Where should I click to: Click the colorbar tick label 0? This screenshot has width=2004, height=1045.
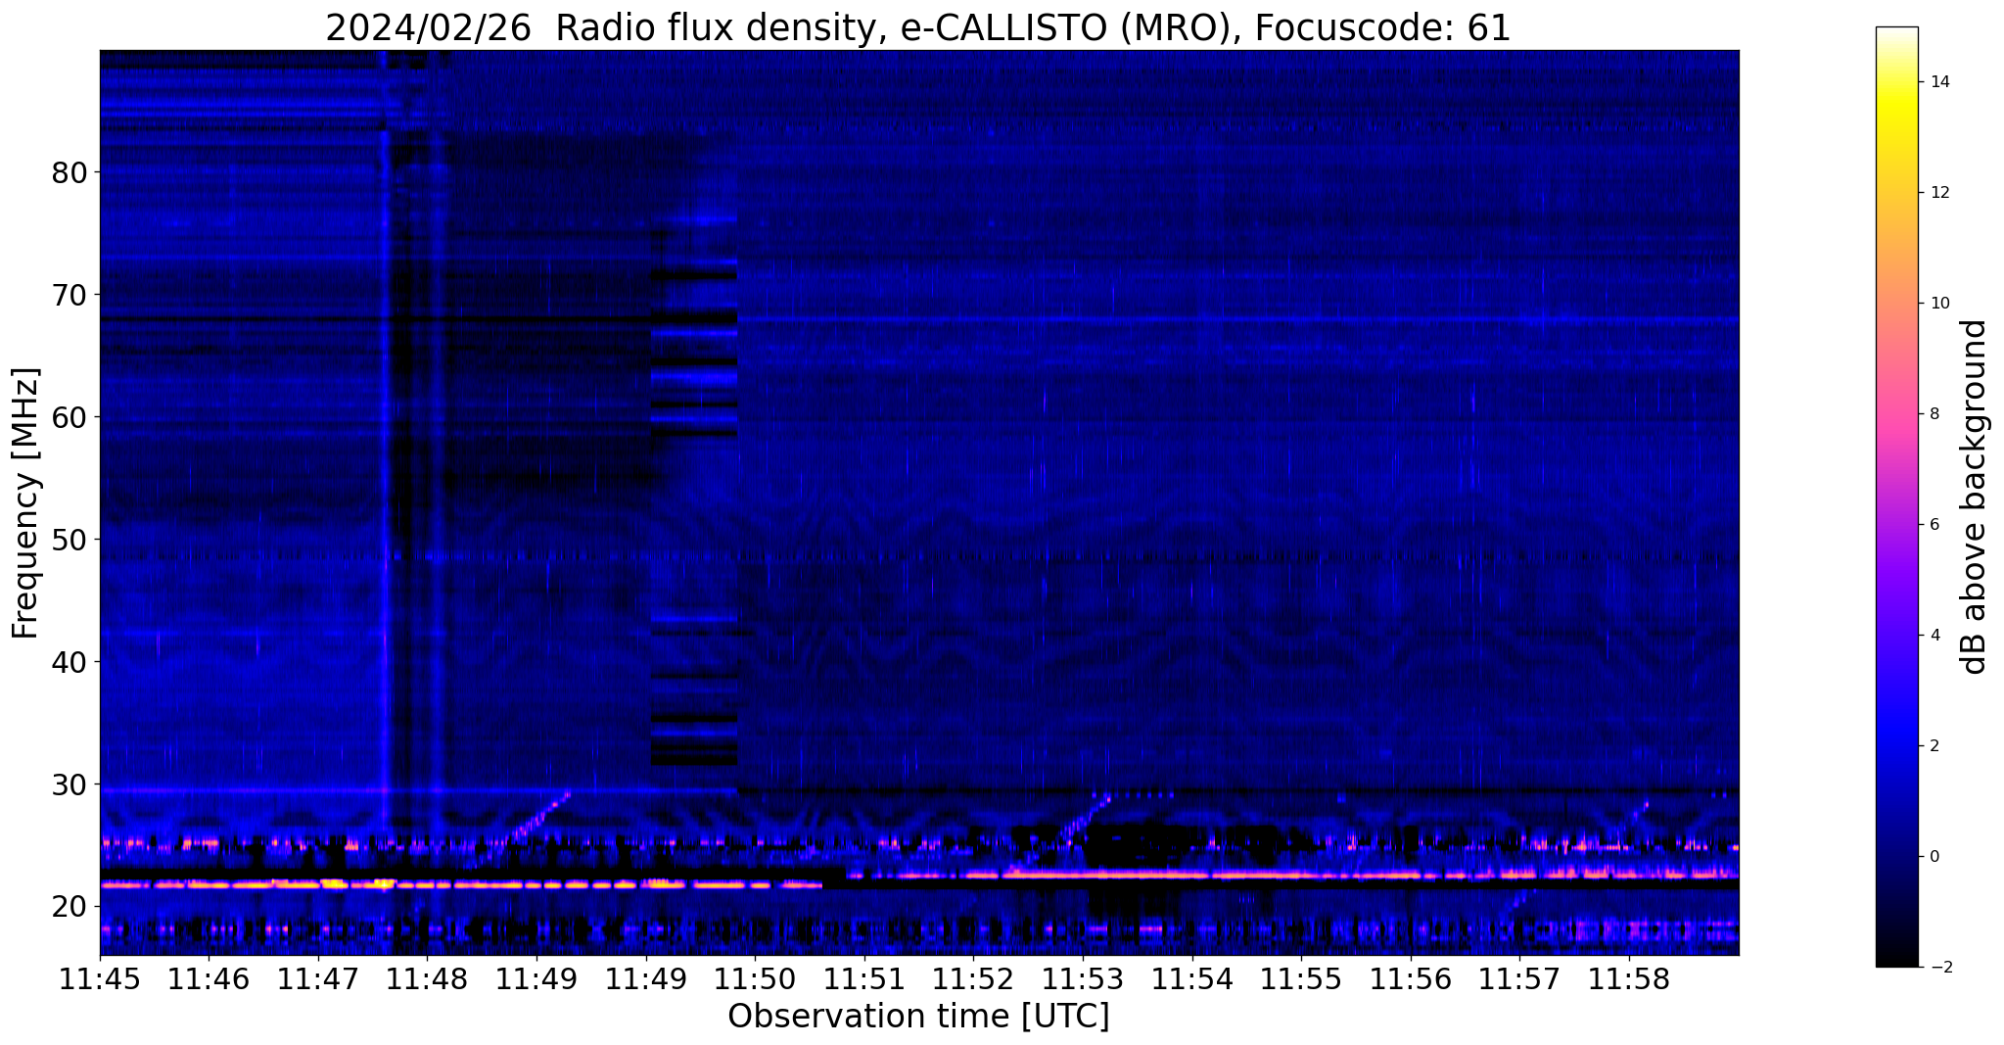pos(1934,857)
